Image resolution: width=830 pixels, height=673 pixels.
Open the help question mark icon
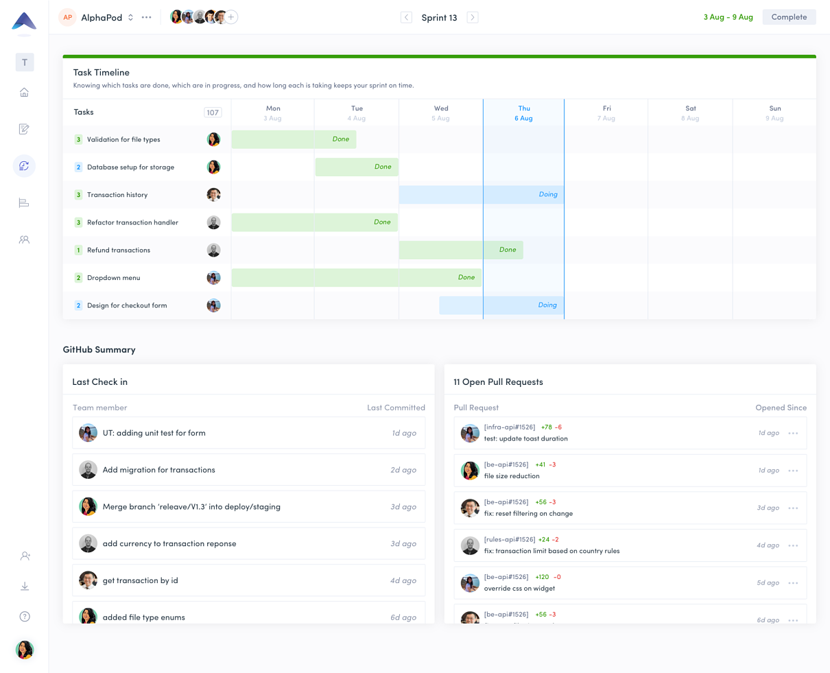click(25, 617)
